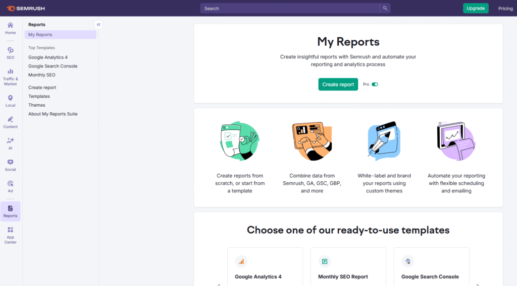Open the Monthly SEO Report template card
Image resolution: width=517 pixels, height=286 pixels.
348,266
